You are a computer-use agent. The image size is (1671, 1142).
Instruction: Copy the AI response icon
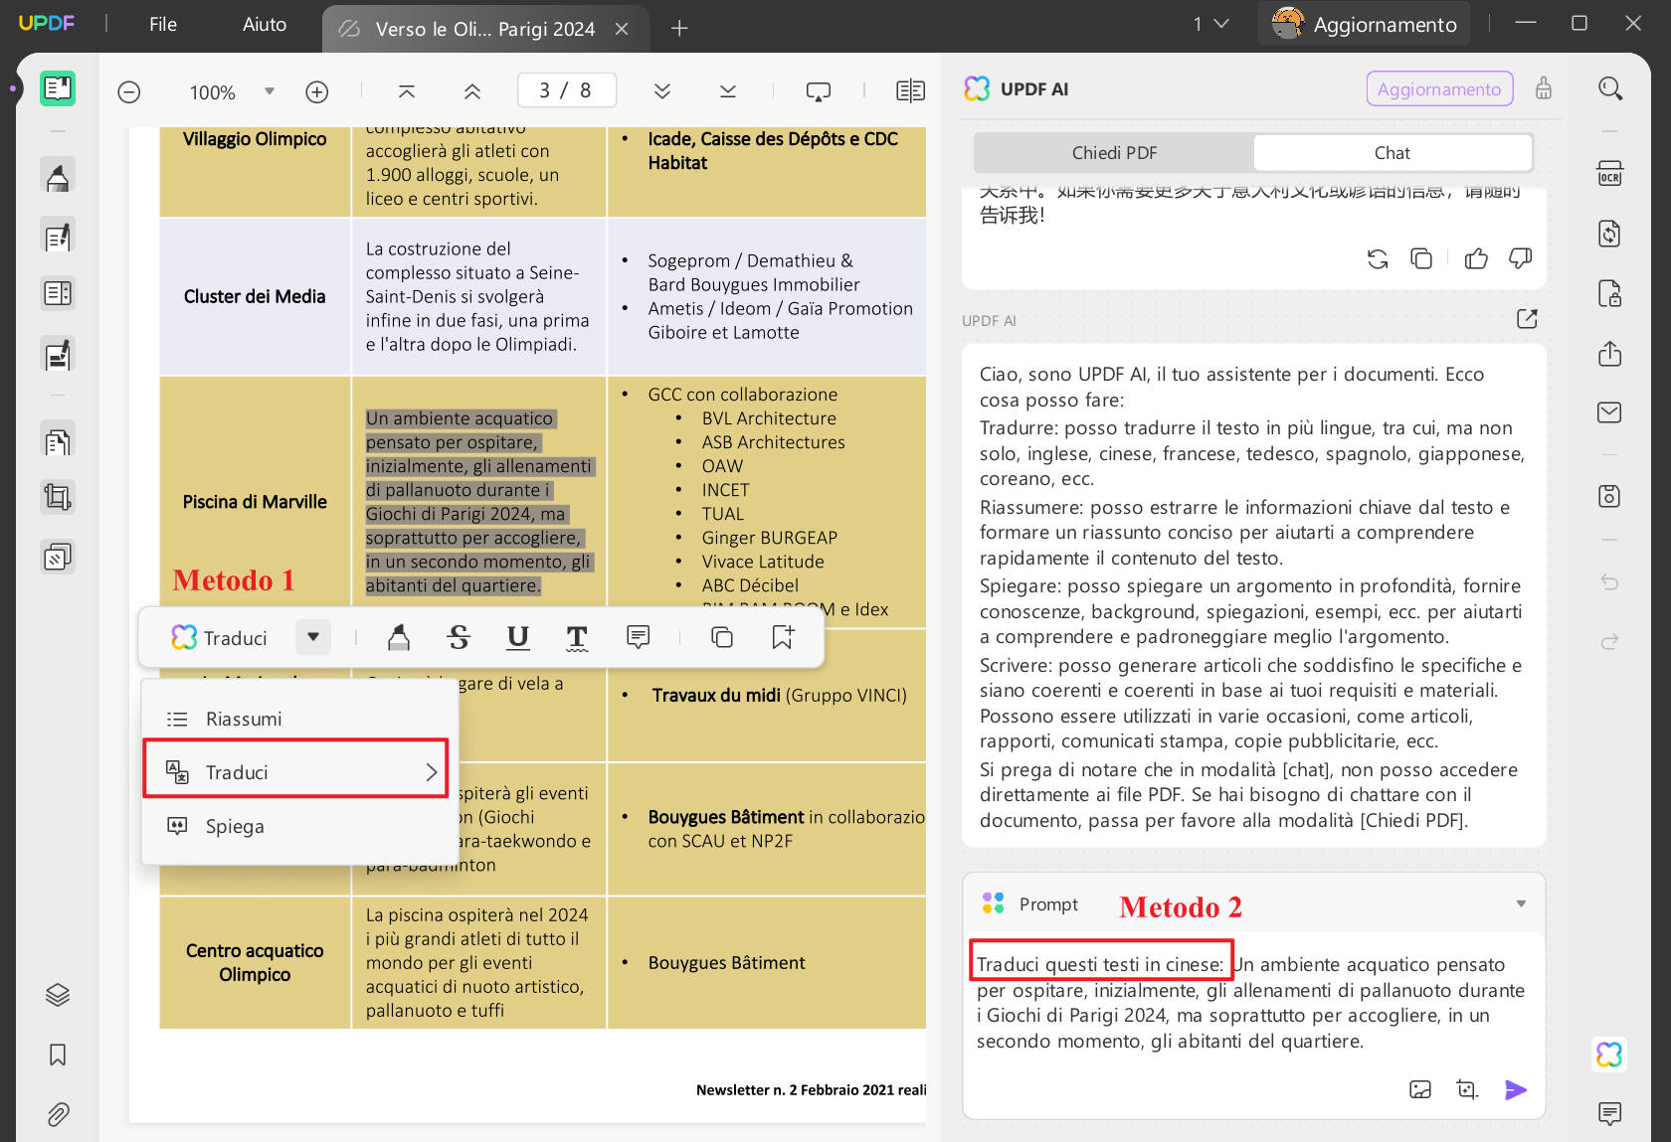tap(1421, 259)
